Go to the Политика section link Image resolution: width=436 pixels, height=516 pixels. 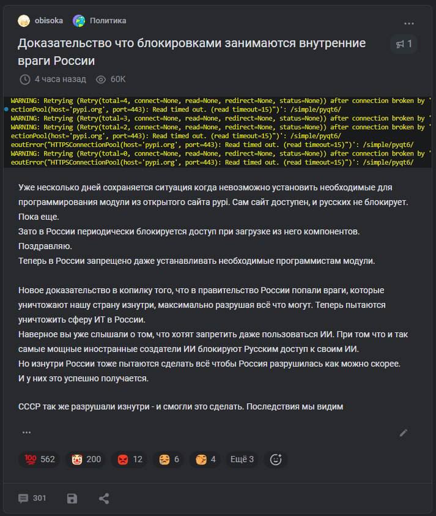tap(108, 21)
